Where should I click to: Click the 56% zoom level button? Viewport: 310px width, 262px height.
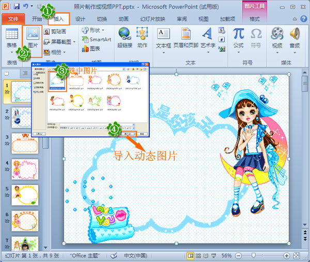click(226, 256)
